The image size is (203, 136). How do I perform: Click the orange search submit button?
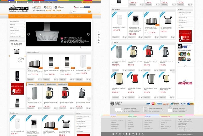point(89,12)
